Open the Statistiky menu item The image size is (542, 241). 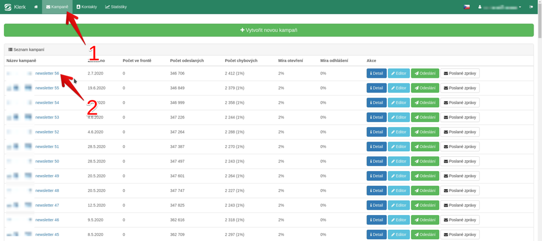point(116,7)
